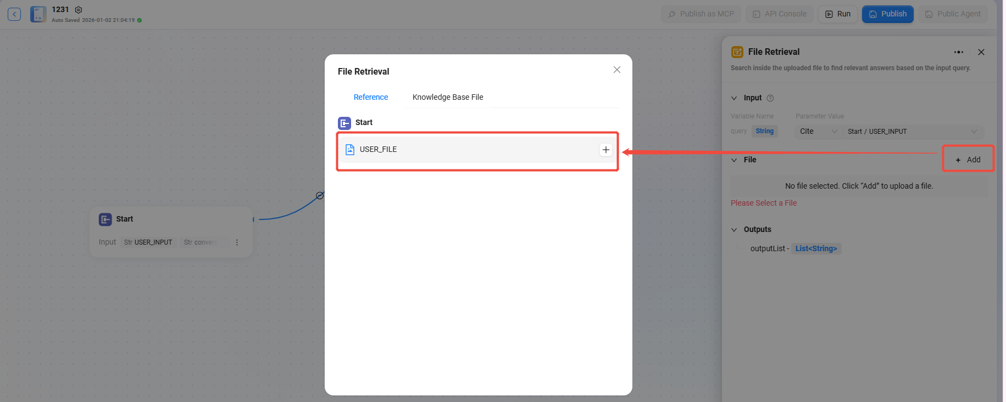Screen dimensions: 1006x402
Task: Click the back arrow icon at top left
Action: (x=14, y=14)
